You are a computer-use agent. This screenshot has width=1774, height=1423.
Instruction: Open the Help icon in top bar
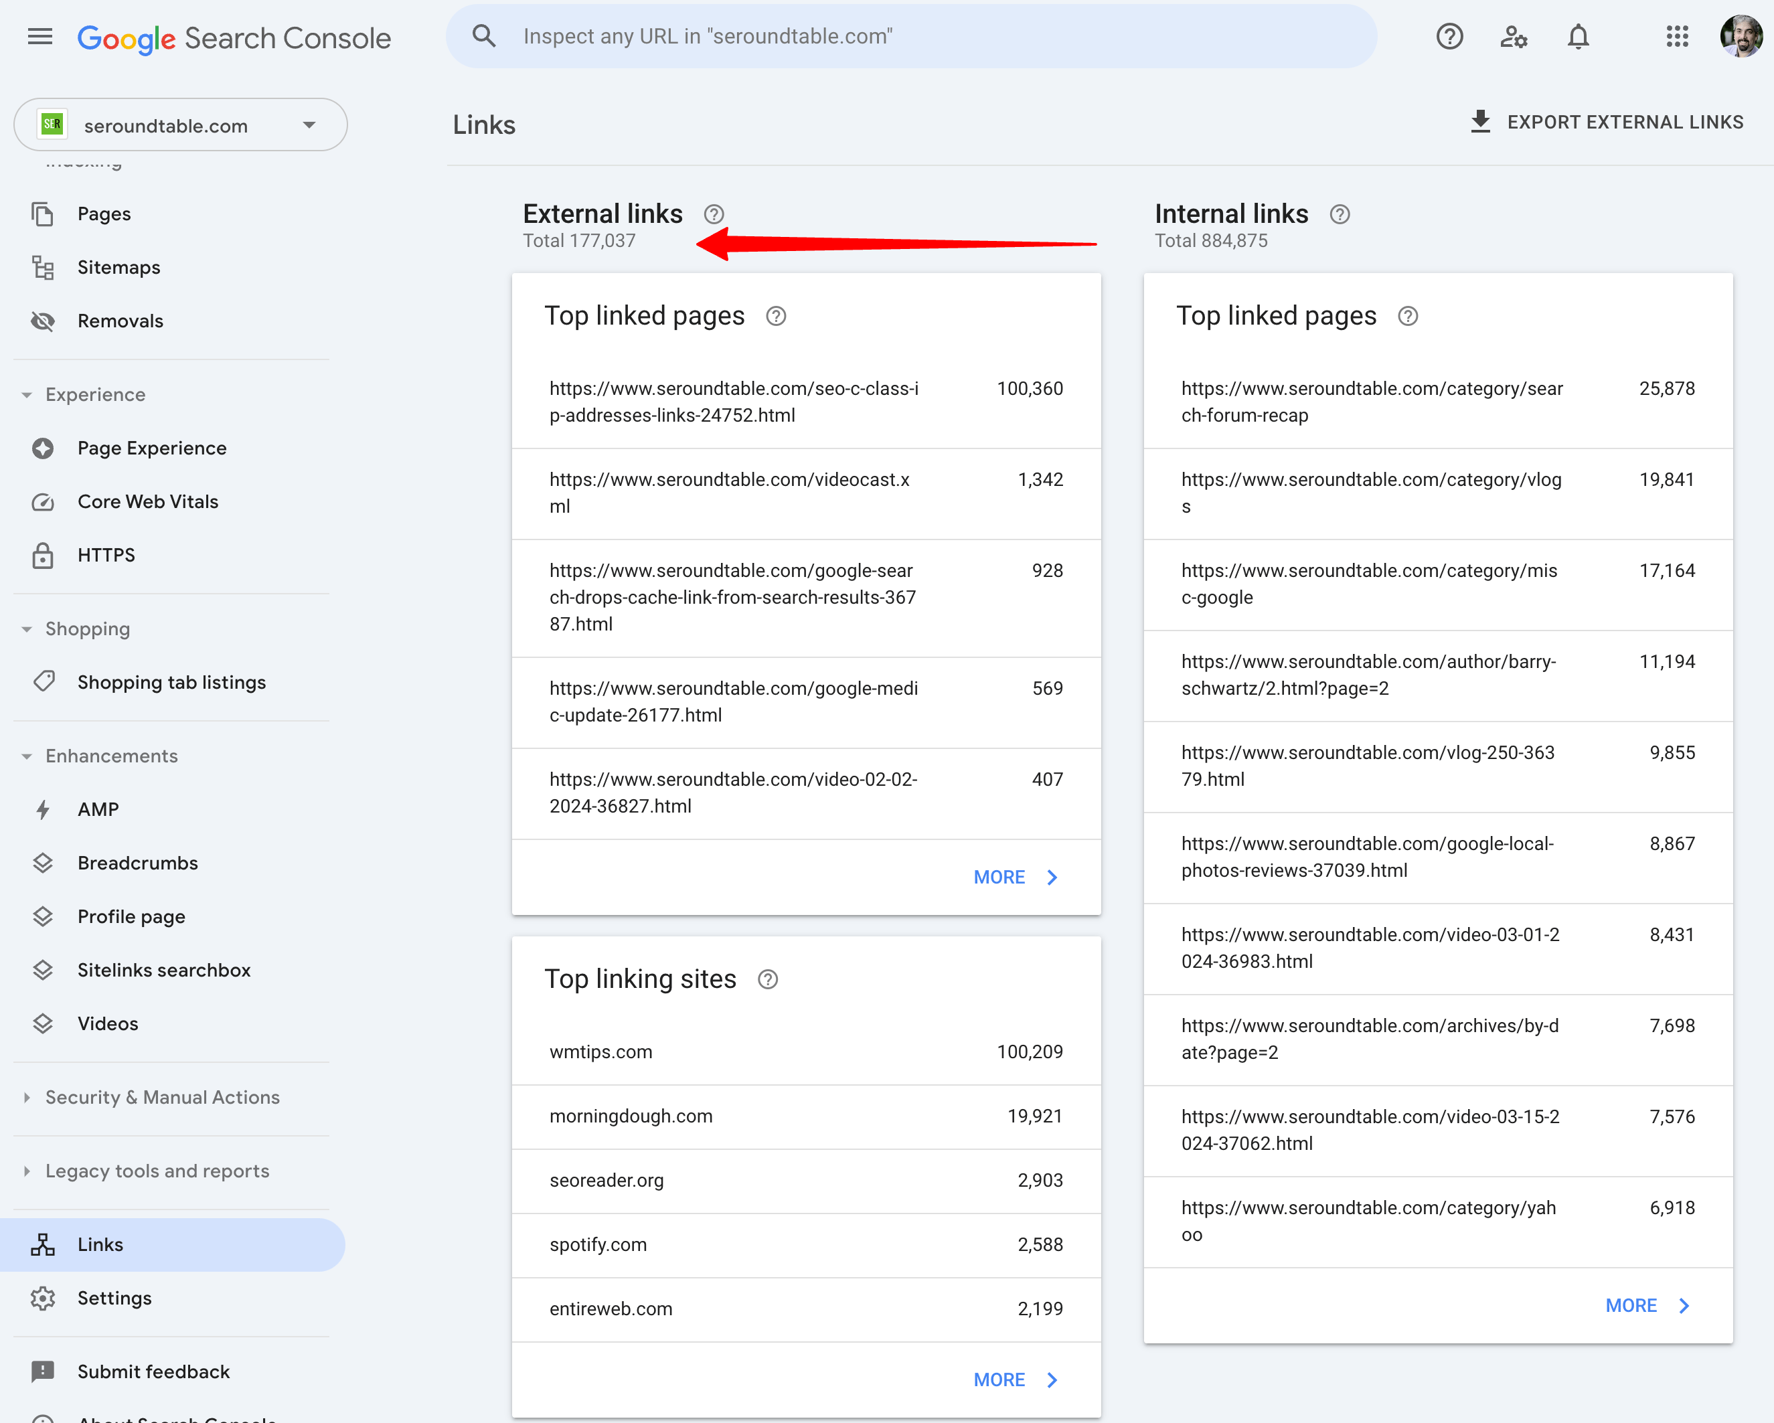pos(1450,36)
